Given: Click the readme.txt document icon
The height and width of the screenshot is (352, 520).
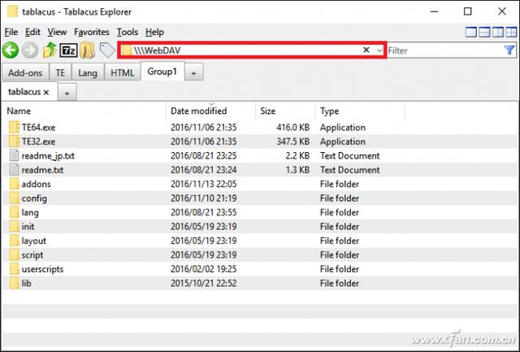Looking at the screenshot, I should click(15, 170).
